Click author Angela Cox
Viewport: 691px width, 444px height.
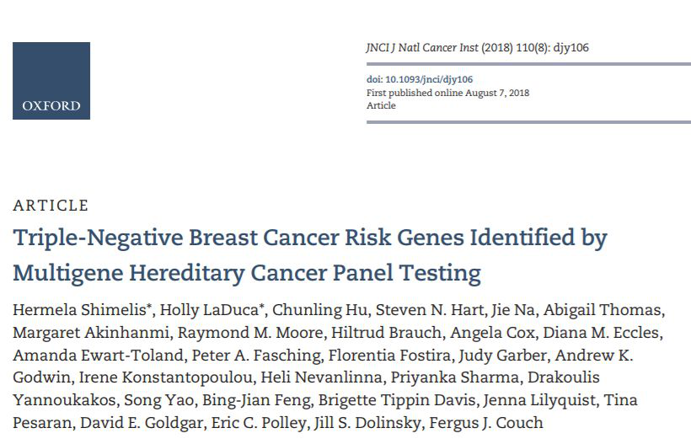tap(492, 333)
